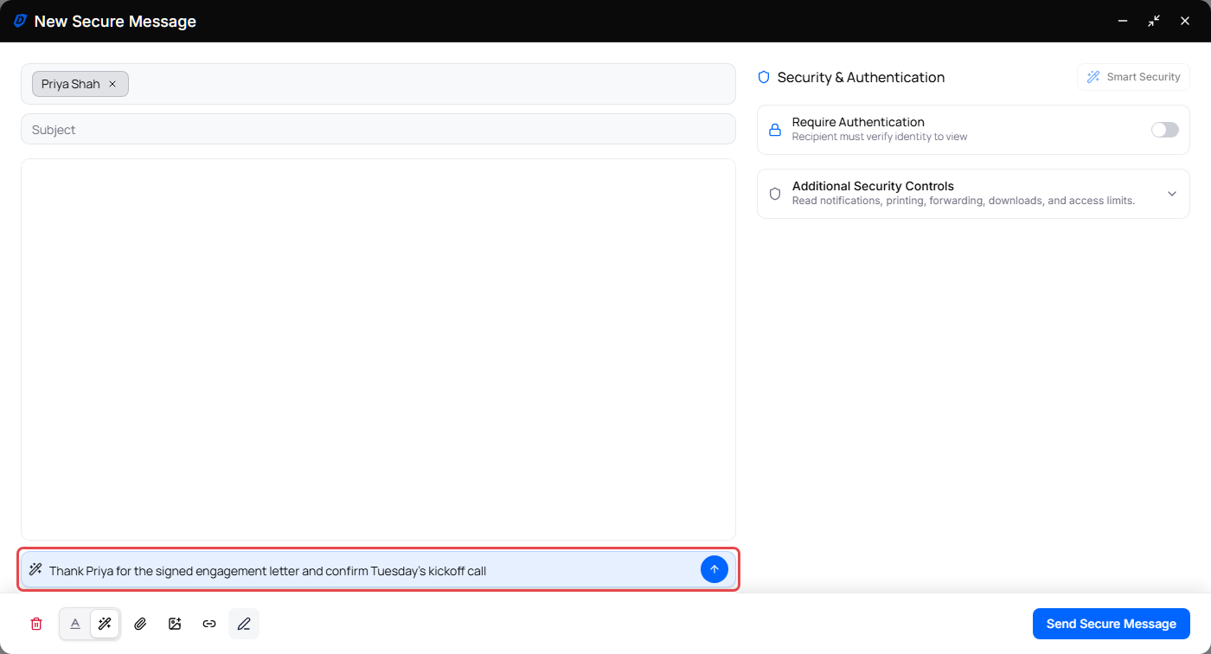
Task: Minimize the New Secure Message window
Action: (x=1123, y=21)
